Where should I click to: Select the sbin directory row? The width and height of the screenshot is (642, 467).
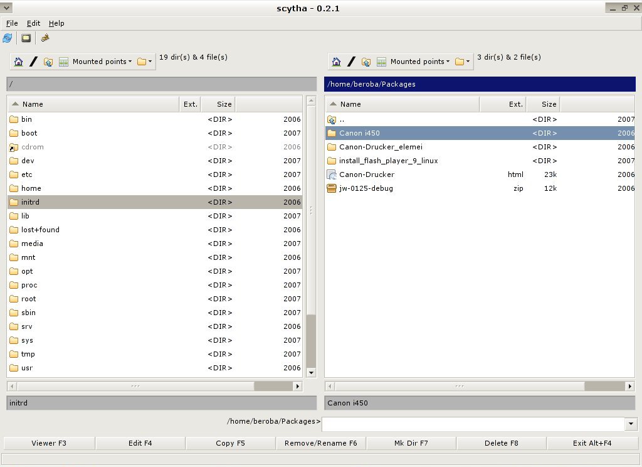tap(155, 313)
